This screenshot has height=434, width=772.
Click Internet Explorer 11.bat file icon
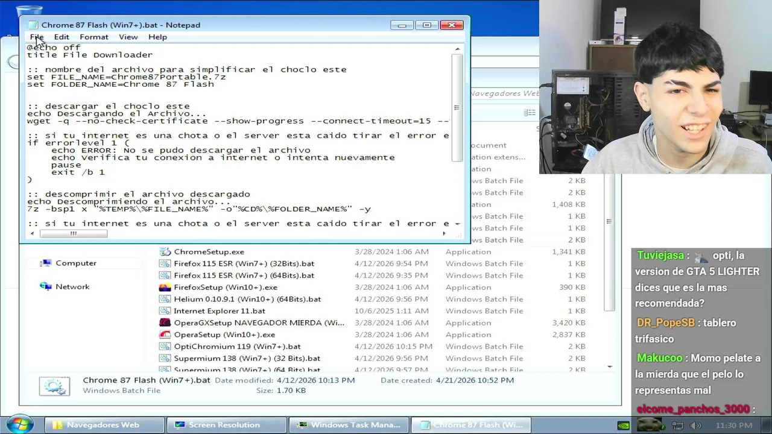tap(165, 310)
